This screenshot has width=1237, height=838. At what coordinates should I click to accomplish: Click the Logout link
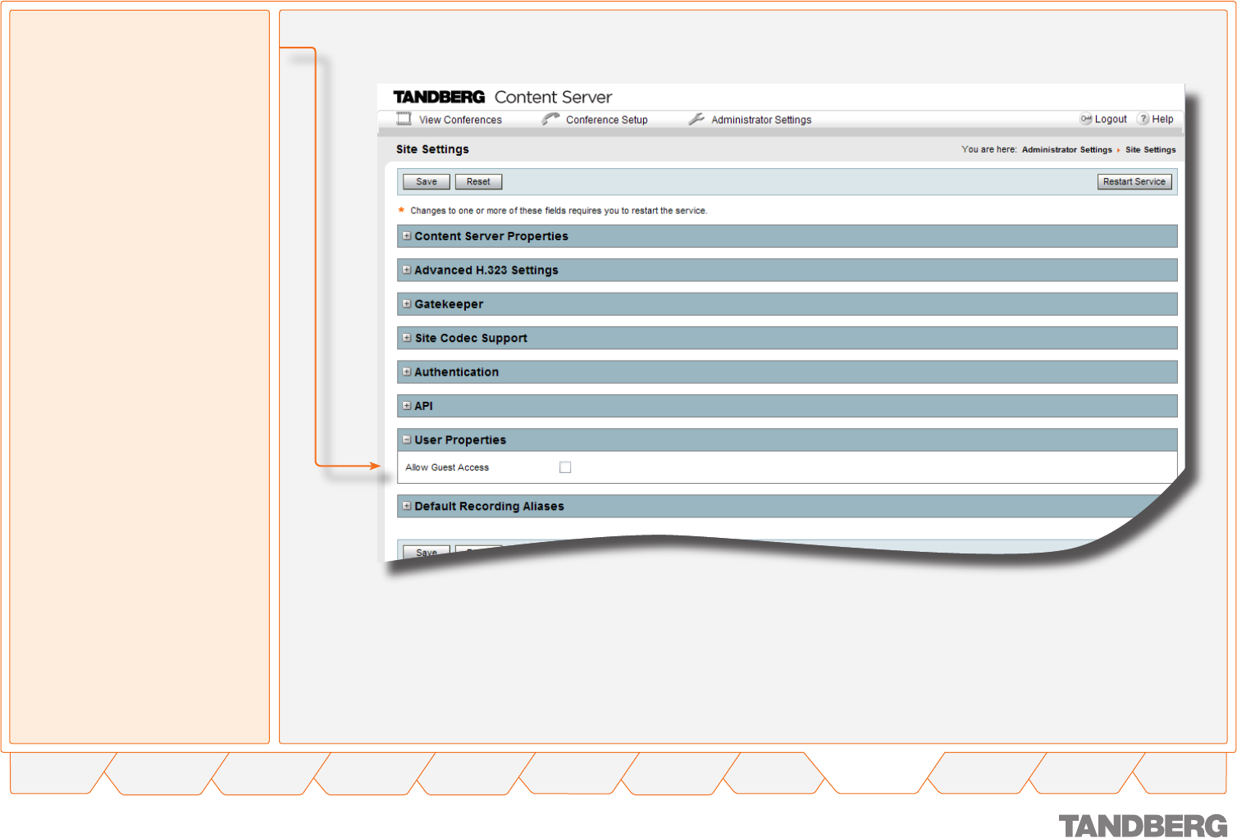[x=1111, y=119]
